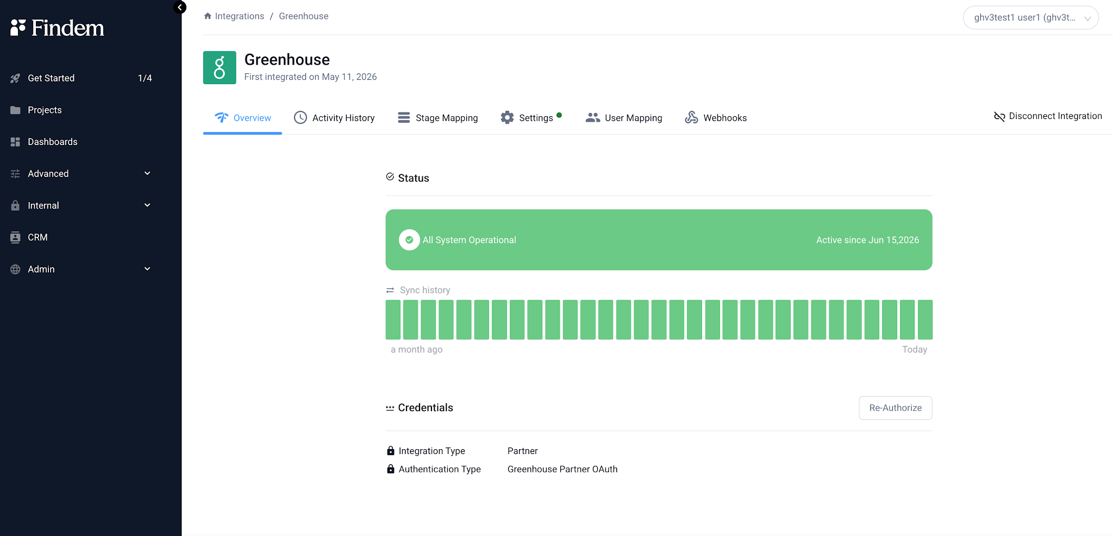
Task: Open the ghv3test1 user1 account dropdown
Action: 1031,17
